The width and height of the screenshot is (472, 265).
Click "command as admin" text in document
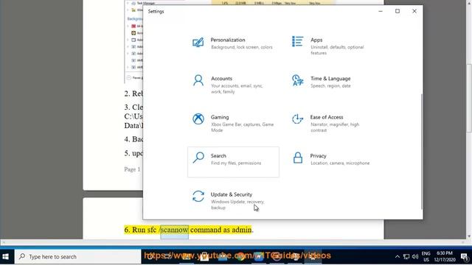(221, 230)
